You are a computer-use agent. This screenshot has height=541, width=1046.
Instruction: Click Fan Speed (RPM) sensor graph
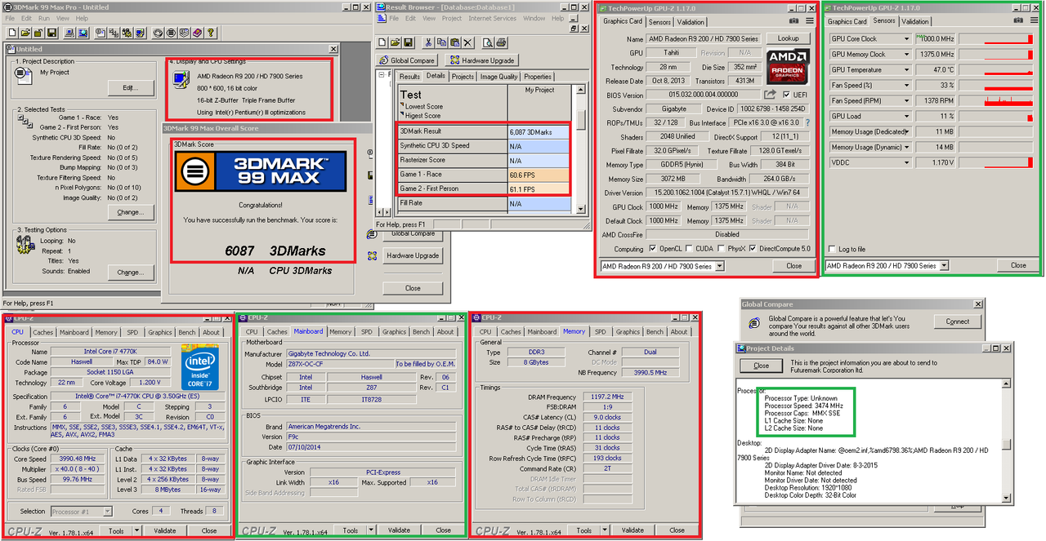point(996,101)
